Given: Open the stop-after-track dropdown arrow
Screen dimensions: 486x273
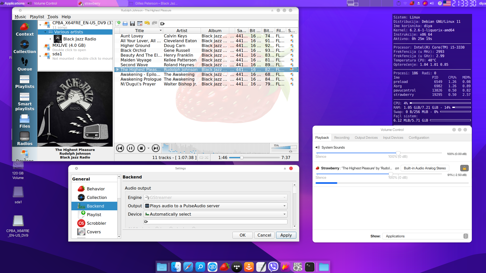Looking at the screenshot, I should [x=148, y=148].
